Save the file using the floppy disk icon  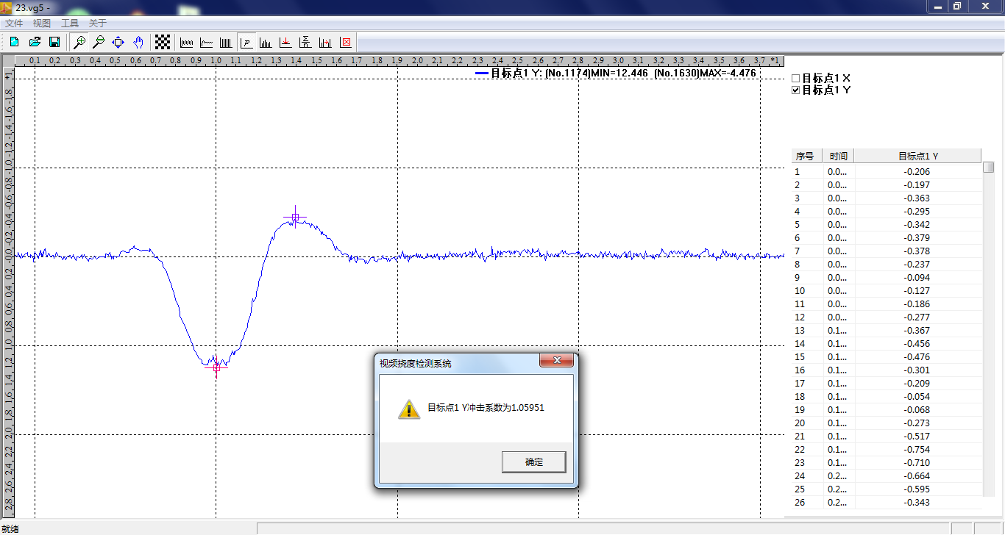point(54,42)
